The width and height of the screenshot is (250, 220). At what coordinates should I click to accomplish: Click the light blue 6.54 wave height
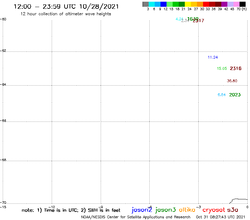[x=222, y=95]
